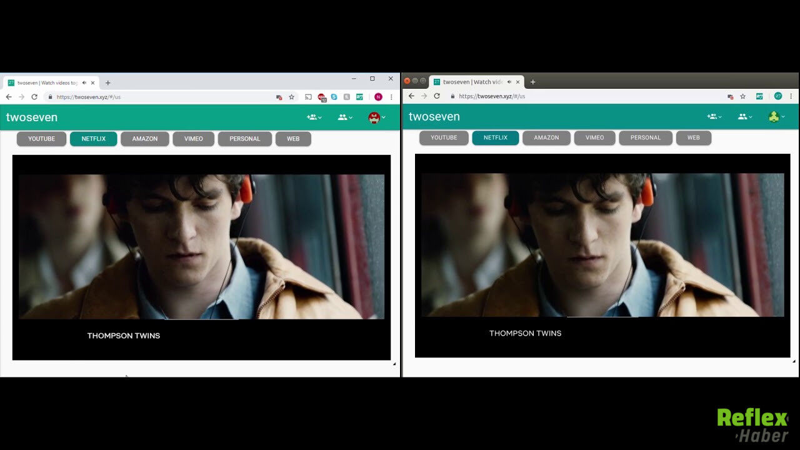Mute the twoseven tab in the left window

click(84, 82)
